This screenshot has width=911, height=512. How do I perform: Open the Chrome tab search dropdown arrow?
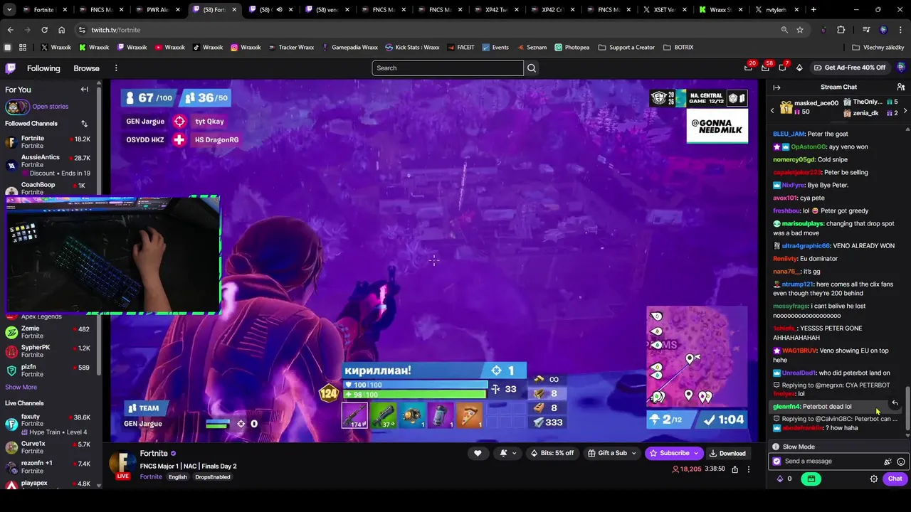click(x=10, y=10)
